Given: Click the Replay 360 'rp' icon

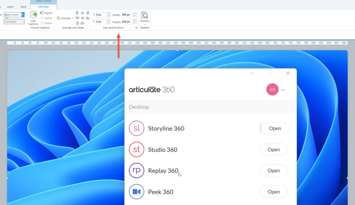Looking at the screenshot, I should point(136,170).
